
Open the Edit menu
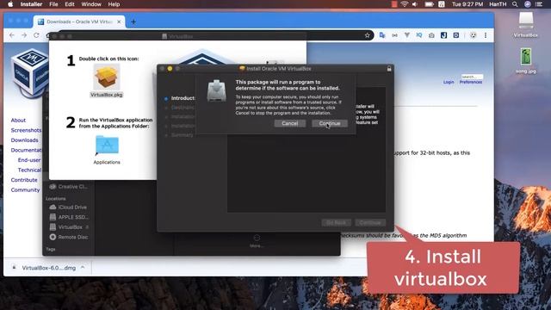[x=70, y=4]
